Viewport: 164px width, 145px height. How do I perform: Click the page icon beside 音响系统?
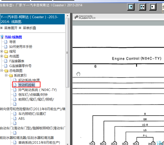coord(15,142)
